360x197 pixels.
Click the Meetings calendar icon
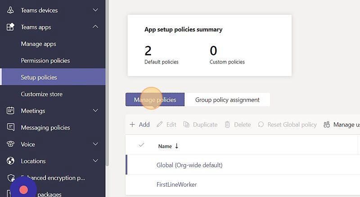pos(10,111)
